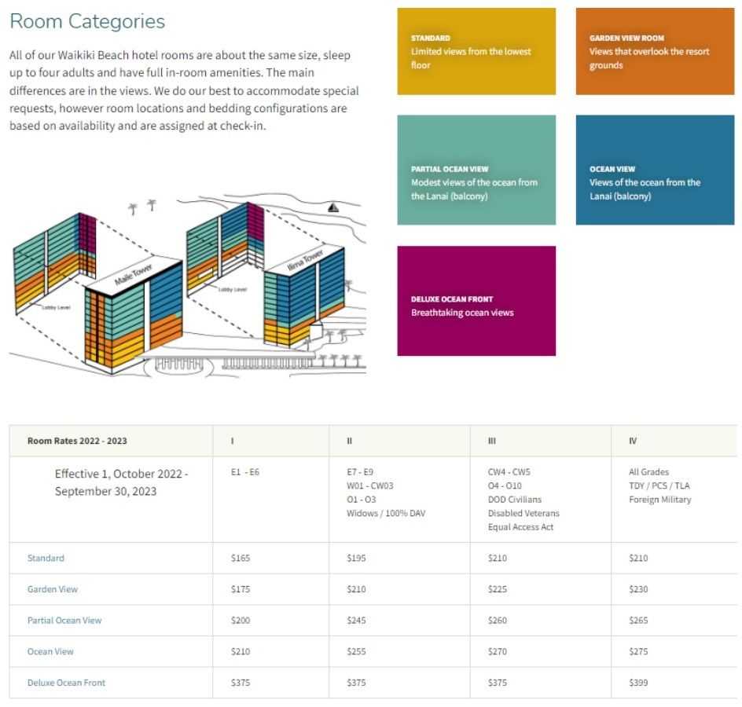Click the $165 Standard rate cell
The width and height of the screenshot is (742, 707).
pos(241,558)
